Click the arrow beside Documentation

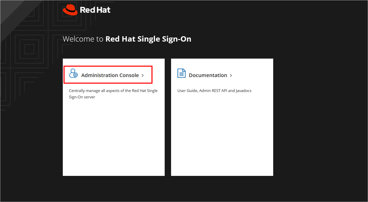click(x=231, y=75)
